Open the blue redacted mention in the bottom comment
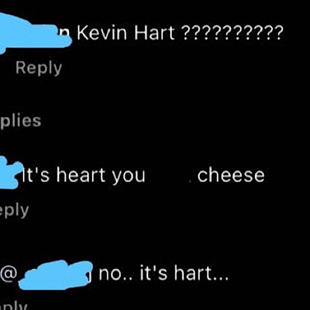Viewport: 310px width, 310px height. pyautogui.click(x=55, y=275)
